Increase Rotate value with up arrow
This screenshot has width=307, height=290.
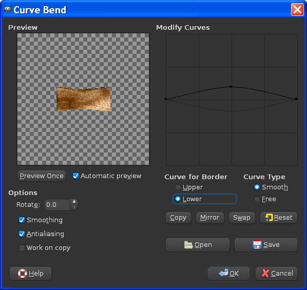click(x=74, y=202)
